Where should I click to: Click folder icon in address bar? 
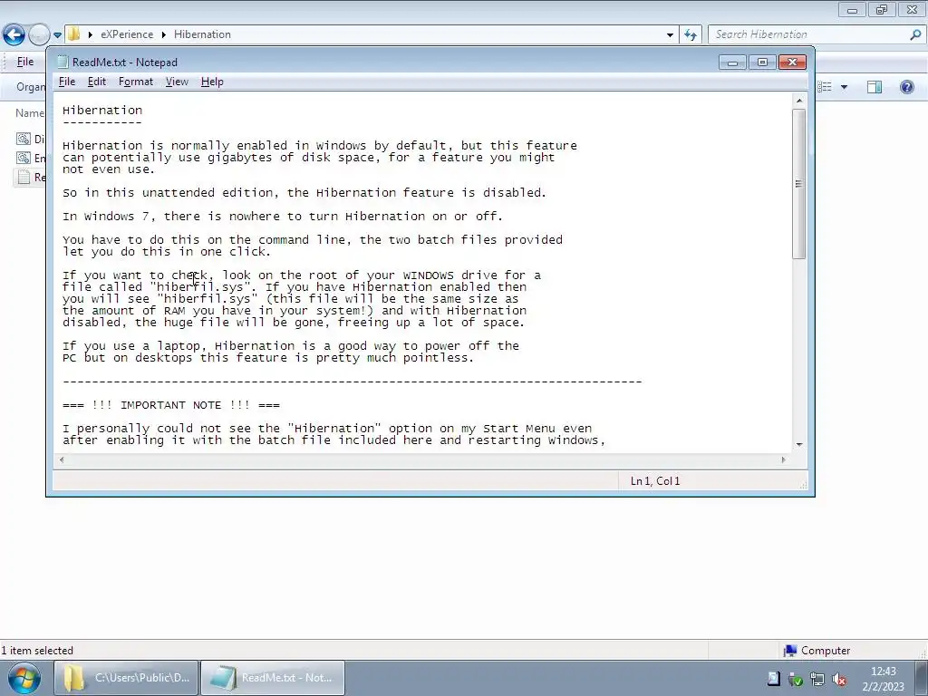pyautogui.click(x=74, y=34)
